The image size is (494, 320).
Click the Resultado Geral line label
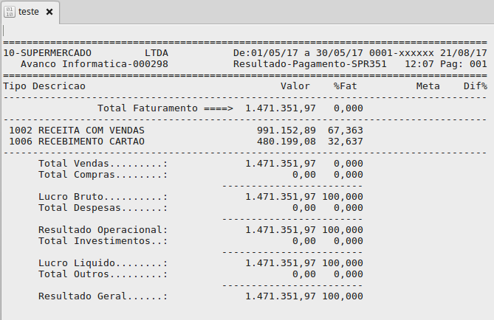[x=103, y=296]
